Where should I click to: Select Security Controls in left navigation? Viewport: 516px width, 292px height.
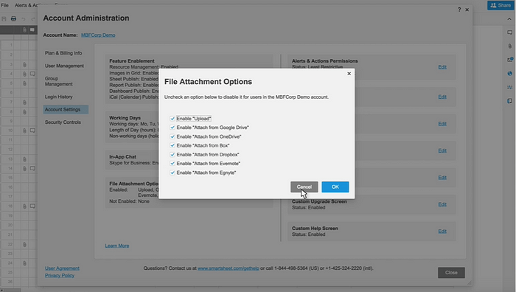coord(63,122)
